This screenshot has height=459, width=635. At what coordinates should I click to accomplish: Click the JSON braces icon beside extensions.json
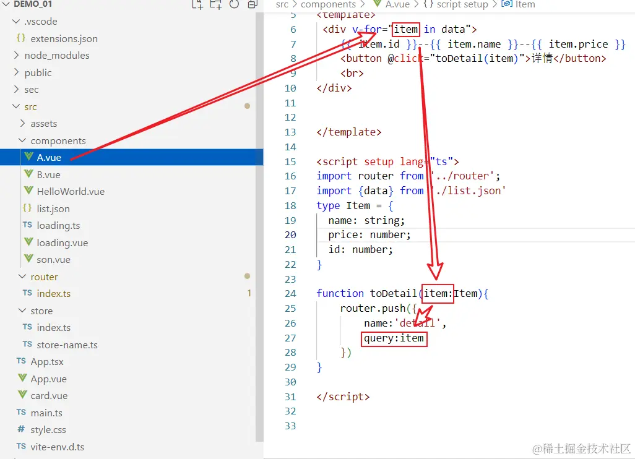pyautogui.click(x=21, y=38)
